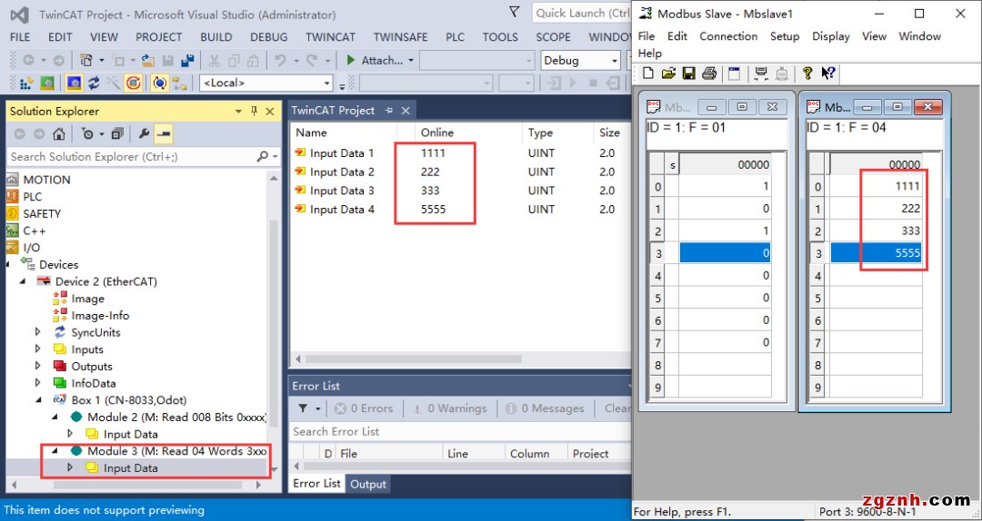Screen dimensions: 982x521
Task: Open the TWINCAT menu
Action: [x=330, y=37]
